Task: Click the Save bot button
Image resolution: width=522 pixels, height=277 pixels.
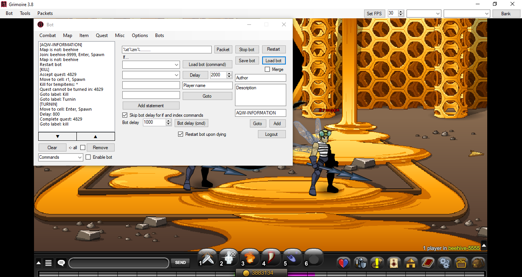Action: 247,61
